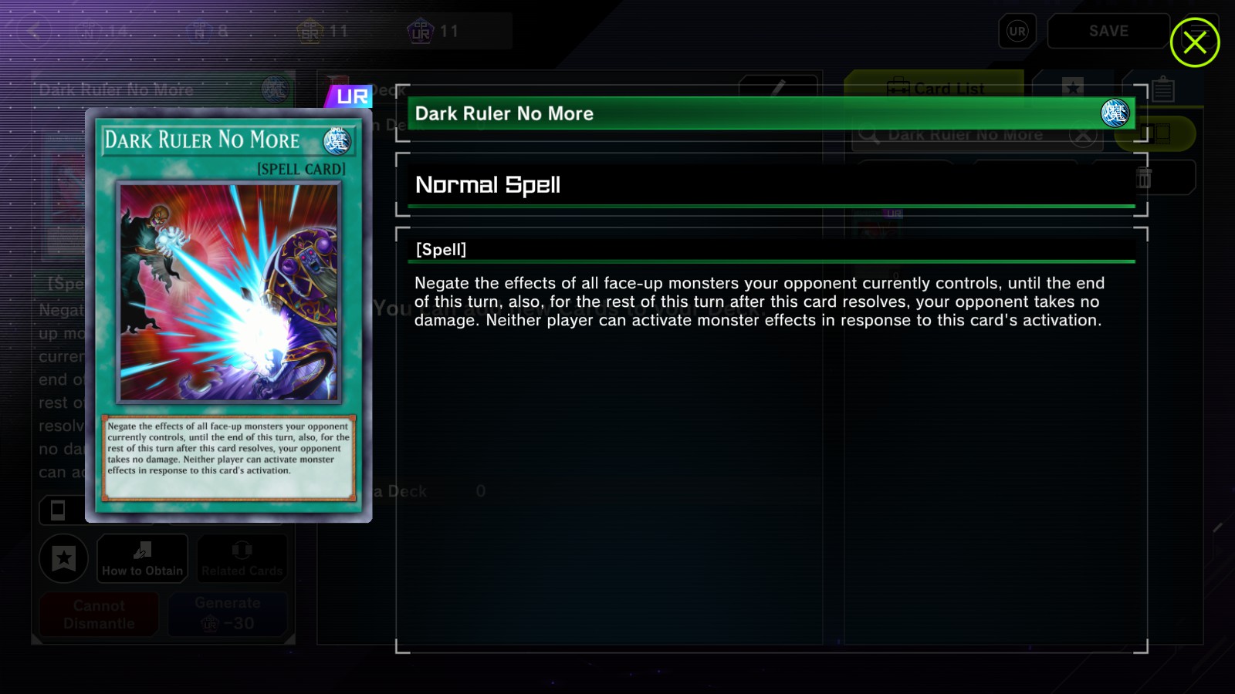Clear the search text with the X icon
This screenshot has height=694, width=1235.
pos(1083,136)
